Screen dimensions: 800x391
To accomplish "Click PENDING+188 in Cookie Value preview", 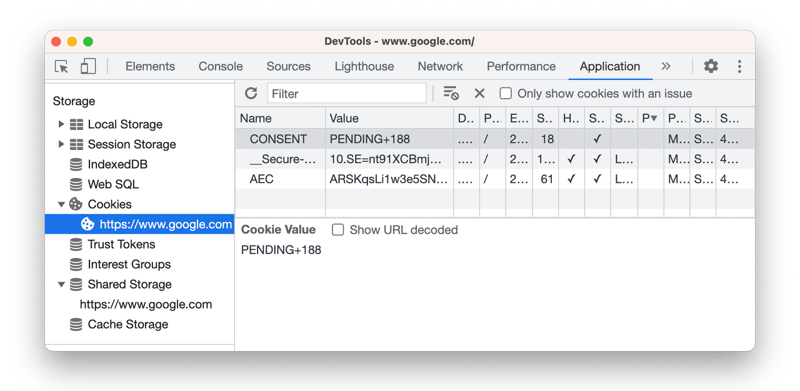I will [281, 250].
